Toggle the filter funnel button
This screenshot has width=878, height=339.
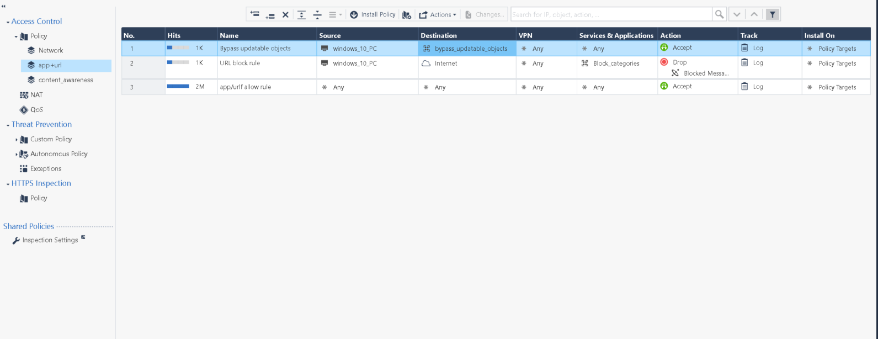click(x=773, y=14)
